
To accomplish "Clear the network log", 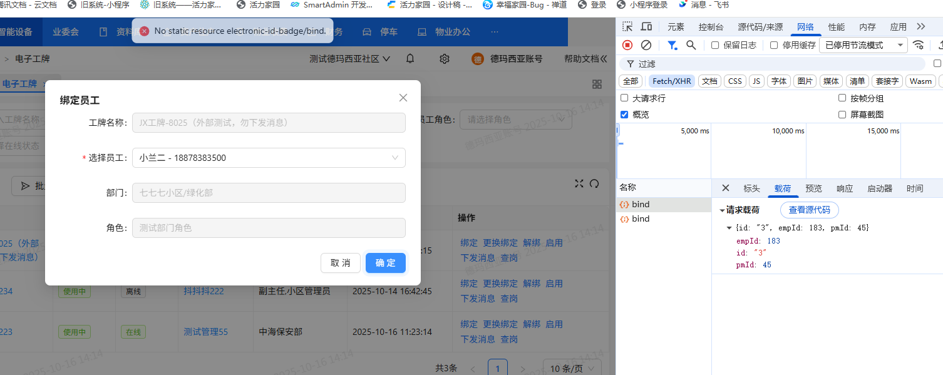I will pos(646,45).
